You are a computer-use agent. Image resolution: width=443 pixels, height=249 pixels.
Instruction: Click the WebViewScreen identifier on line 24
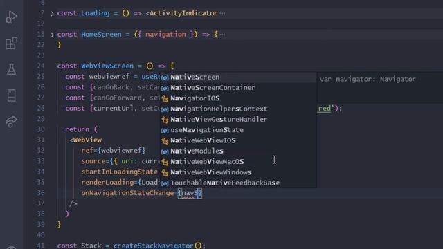click(107, 66)
